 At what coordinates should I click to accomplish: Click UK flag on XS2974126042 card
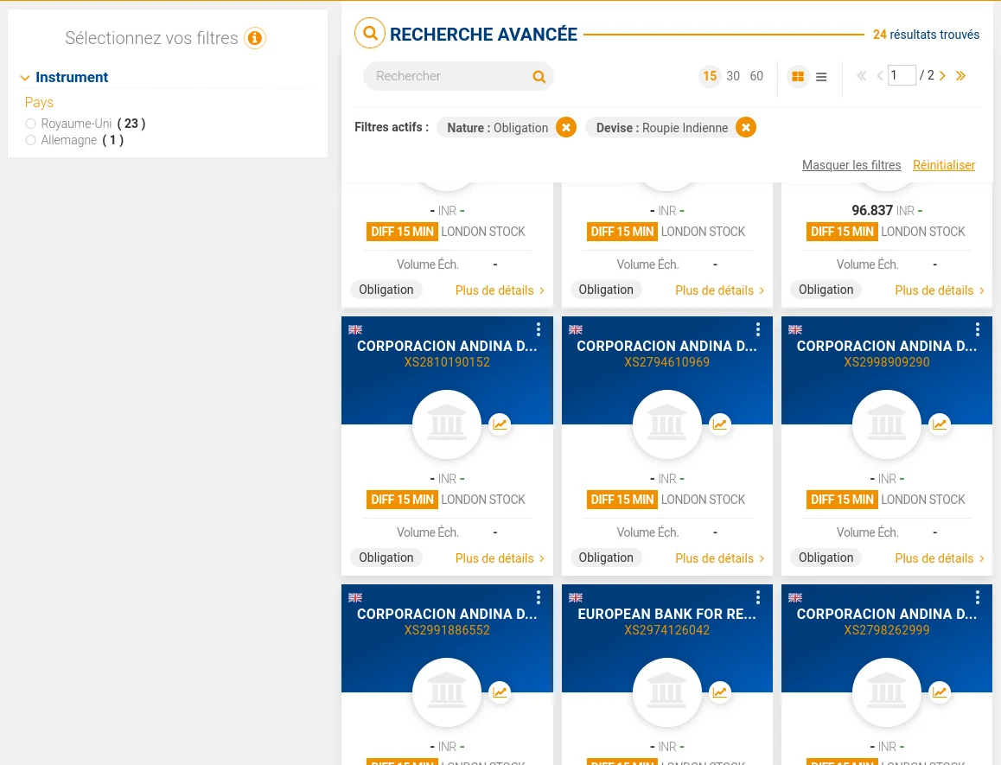[575, 597]
